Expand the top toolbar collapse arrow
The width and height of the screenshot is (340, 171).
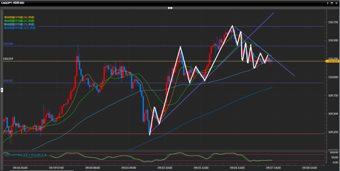coord(170,7)
